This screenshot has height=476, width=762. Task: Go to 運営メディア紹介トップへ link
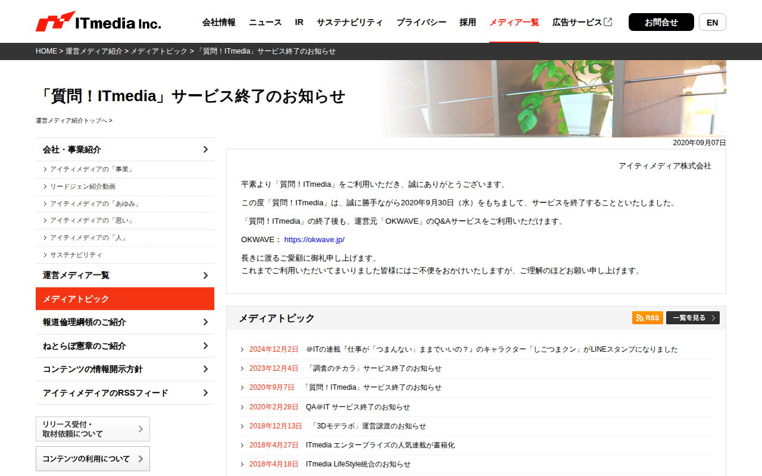click(x=74, y=121)
